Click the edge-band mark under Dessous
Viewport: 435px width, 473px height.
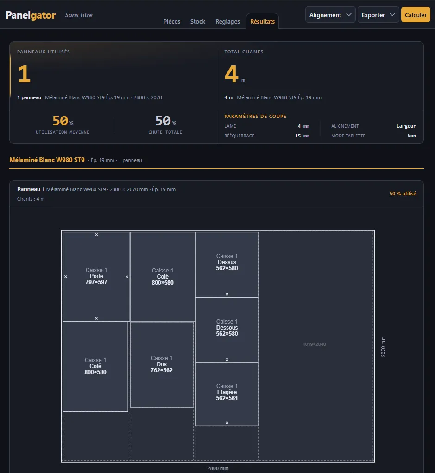coord(227,360)
